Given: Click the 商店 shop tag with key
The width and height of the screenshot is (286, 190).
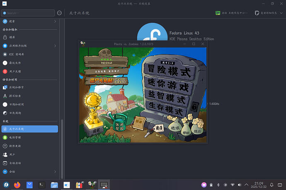Looking at the screenshot, I should (159, 128).
